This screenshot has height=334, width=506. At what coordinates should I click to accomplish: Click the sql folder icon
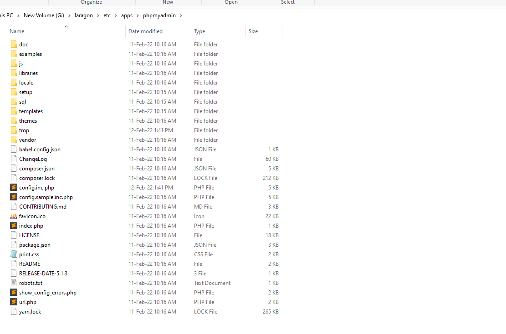coord(14,101)
